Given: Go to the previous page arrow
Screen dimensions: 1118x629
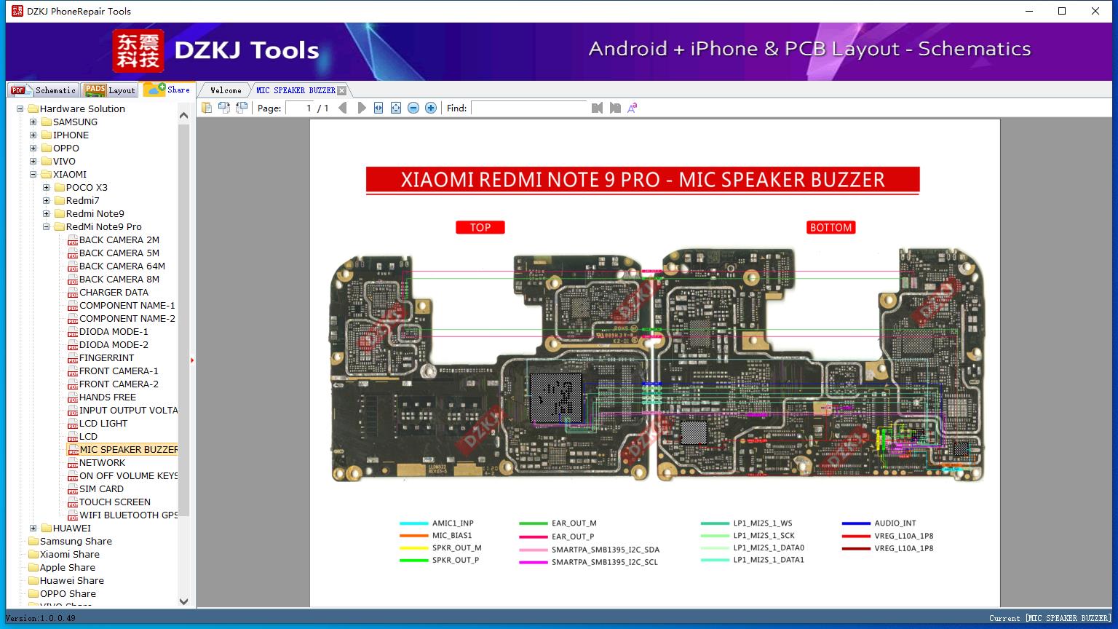Looking at the screenshot, I should [x=343, y=108].
